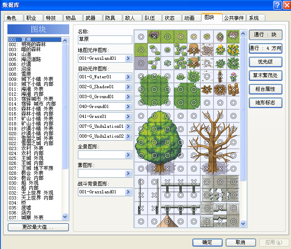Open the autotile 041-Grass01 picker
The image size is (291, 249).
(x=128, y=116)
